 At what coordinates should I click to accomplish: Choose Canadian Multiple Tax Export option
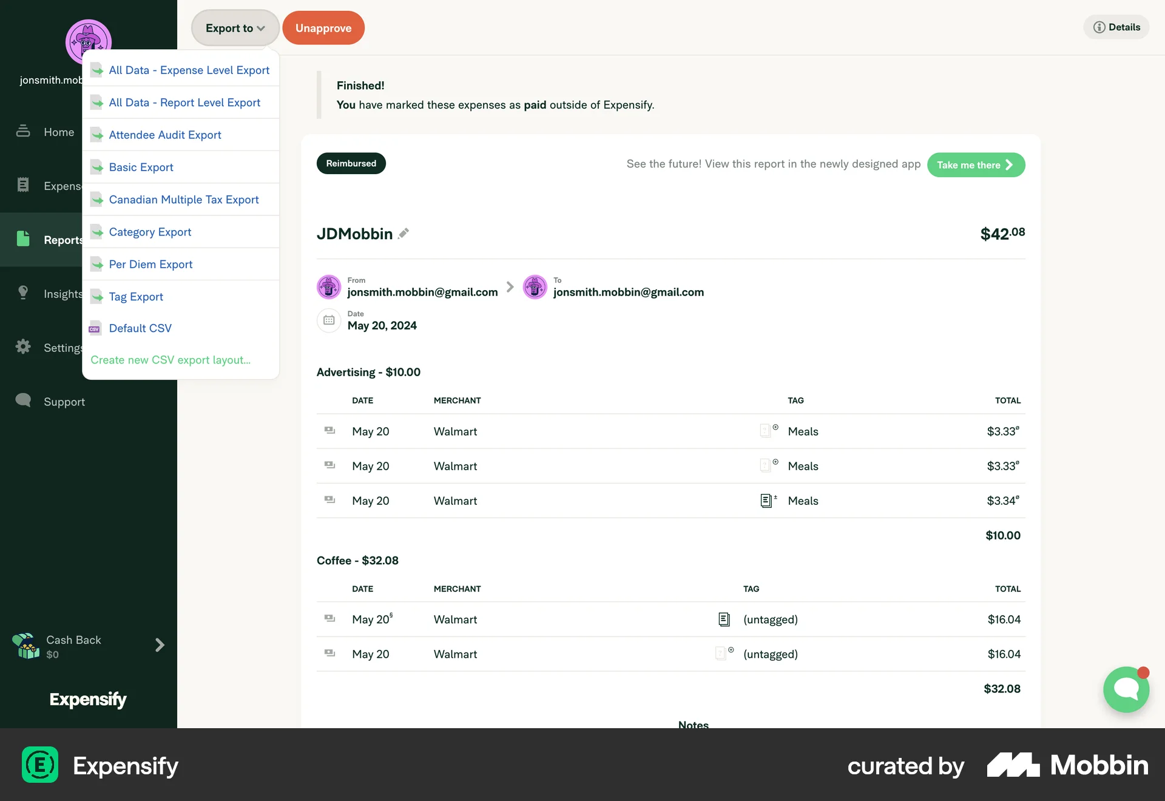coord(183,199)
